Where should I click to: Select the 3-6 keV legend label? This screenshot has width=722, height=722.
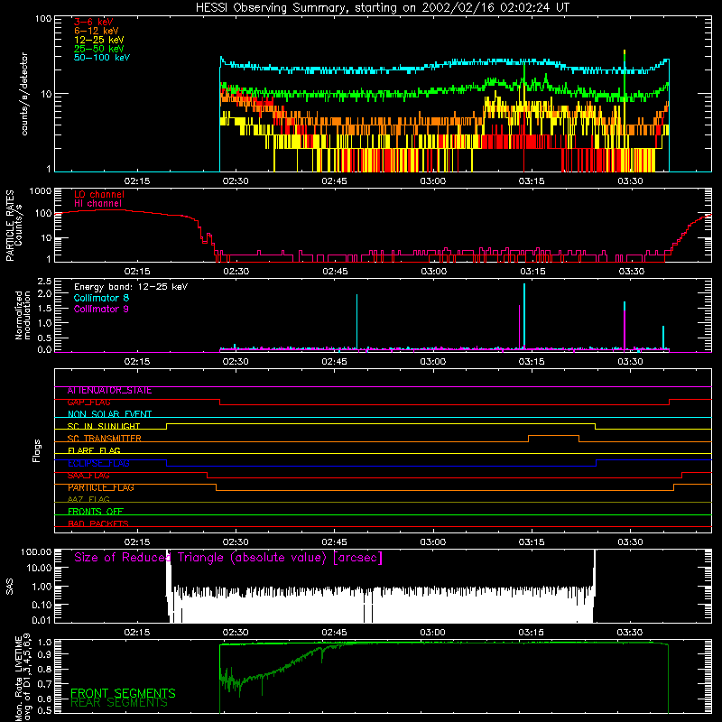[94, 22]
